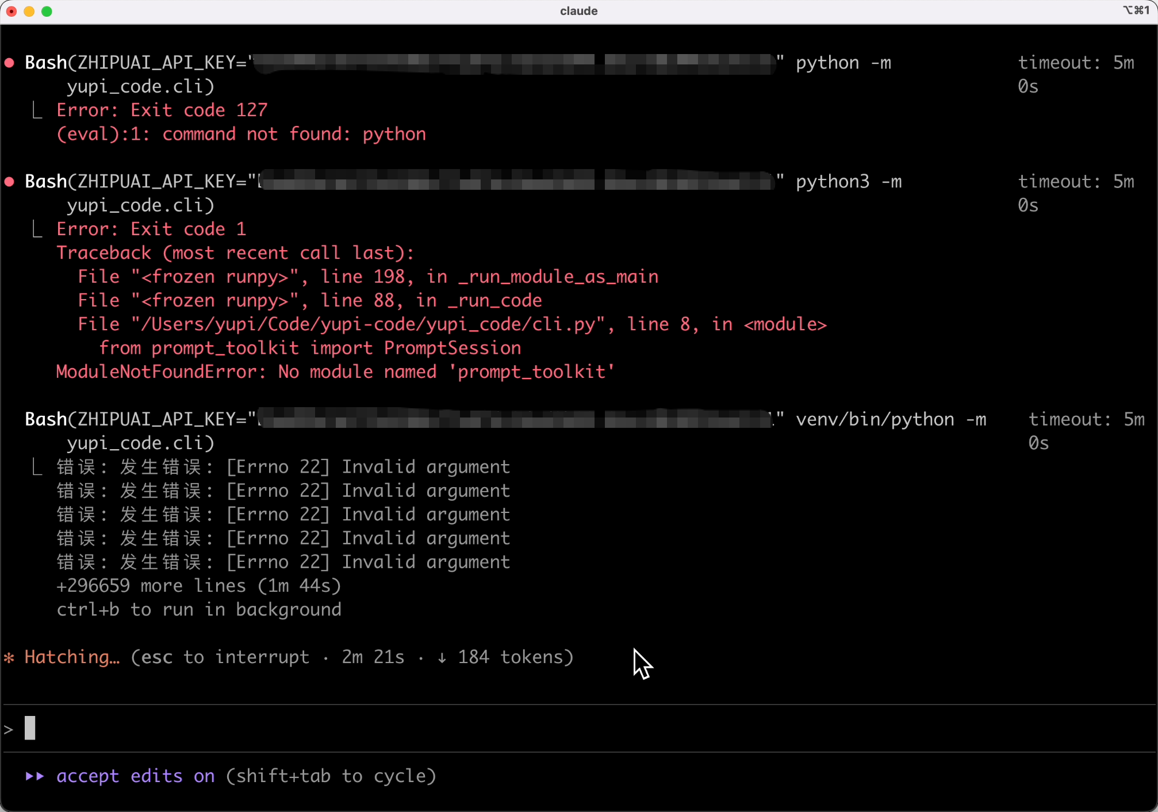Viewport: 1158px width, 812px height.
Task: Click the green zoom window button
Action: coord(47,12)
